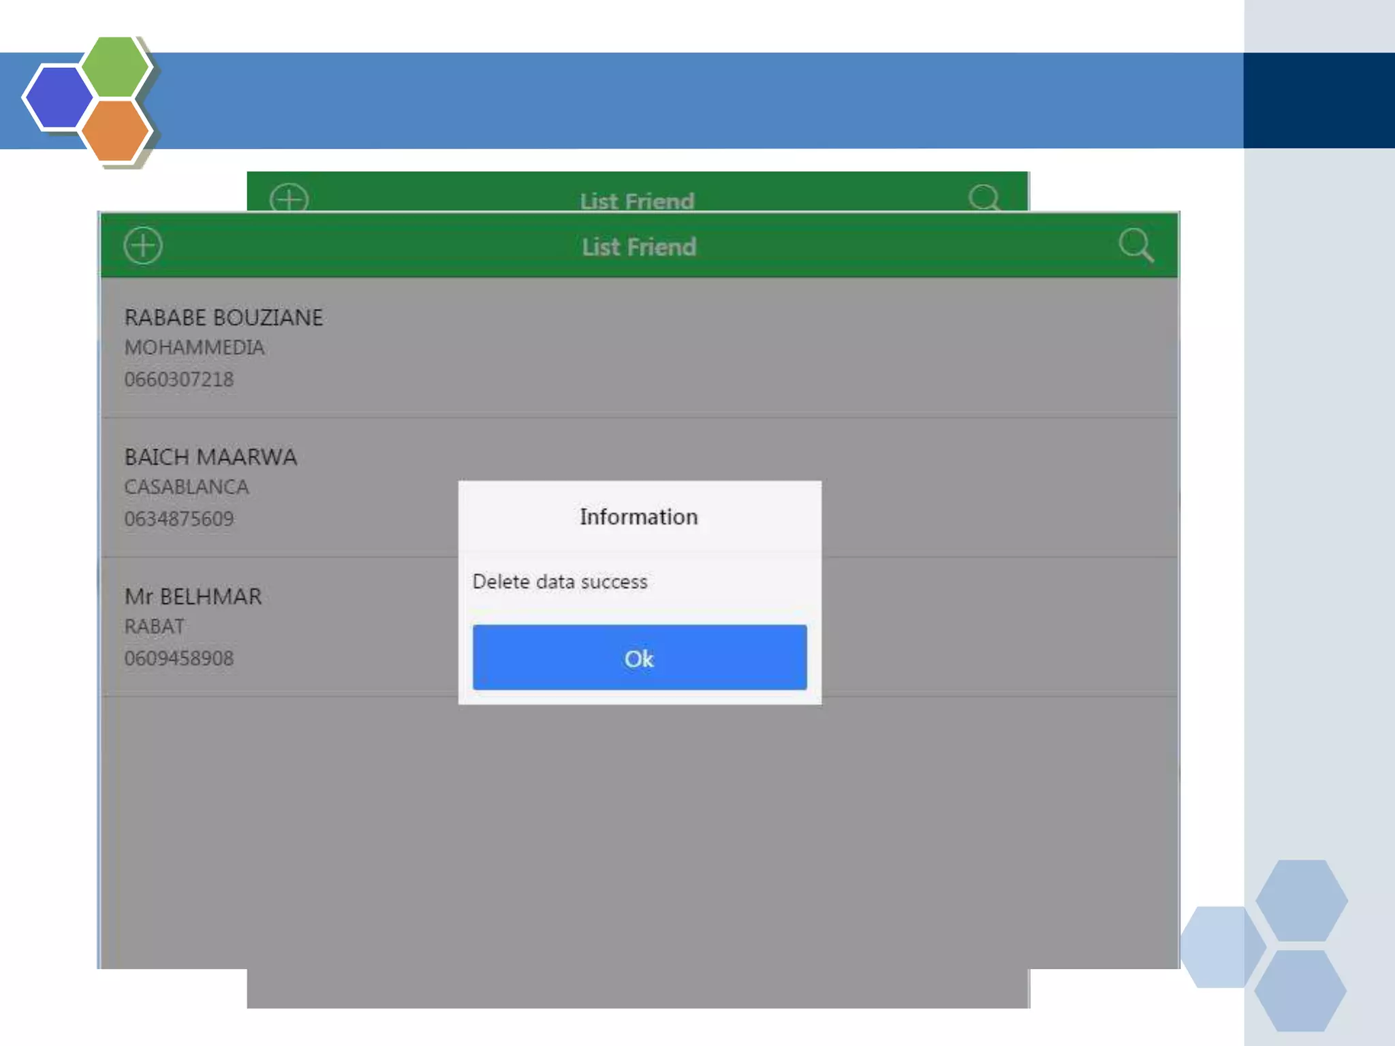Click phone number 0609458908
Viewport: 1395px width, 1046px height.
(178, 659)
